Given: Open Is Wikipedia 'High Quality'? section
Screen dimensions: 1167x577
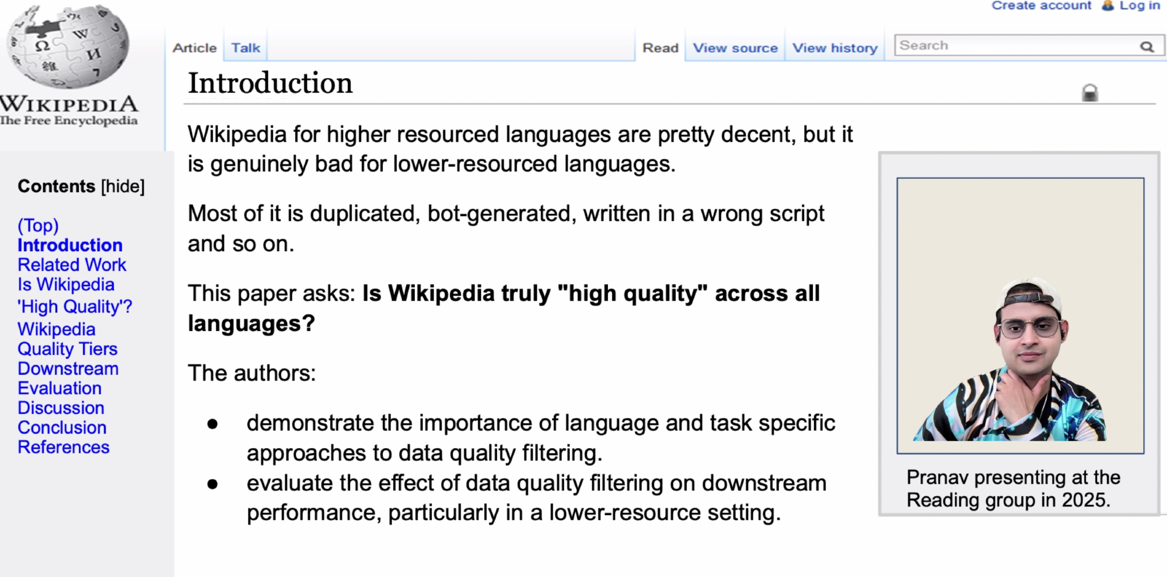Looking at the screenshot, I should click(74, 295).
